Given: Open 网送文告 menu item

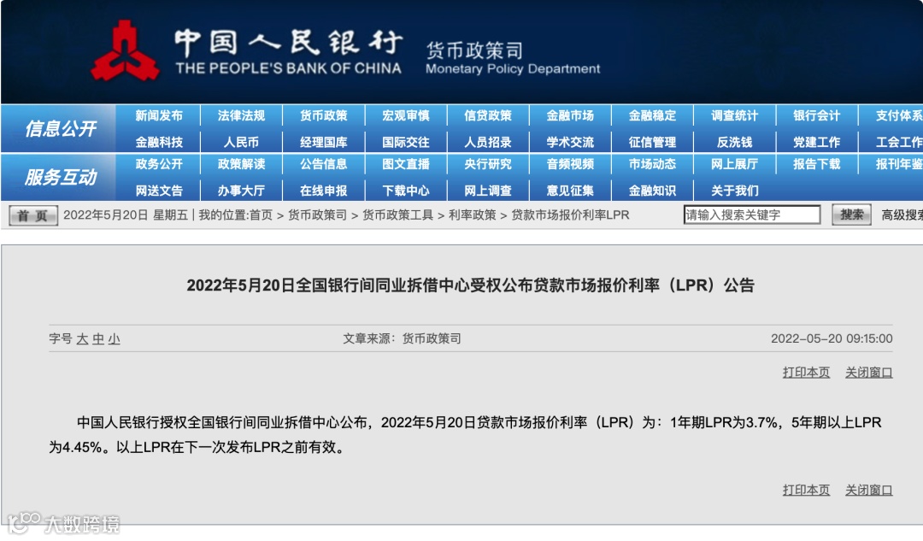Looking at the screenshot, I should [159, 191].
